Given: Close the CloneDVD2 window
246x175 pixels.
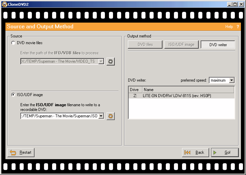Looking at the screenshot, I should 241,4.
